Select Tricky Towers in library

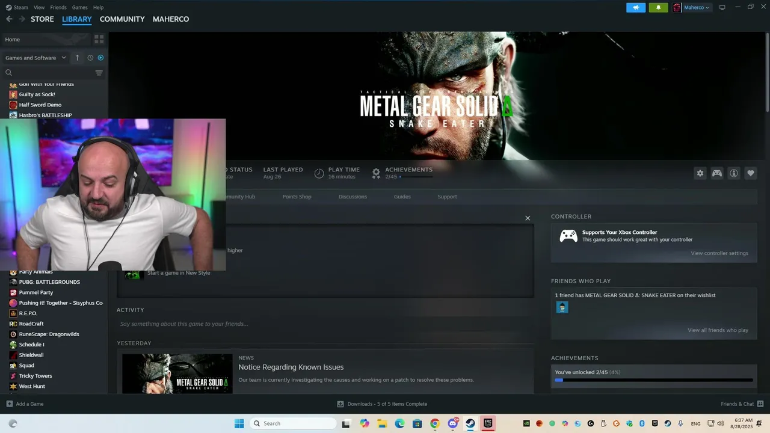35,376
